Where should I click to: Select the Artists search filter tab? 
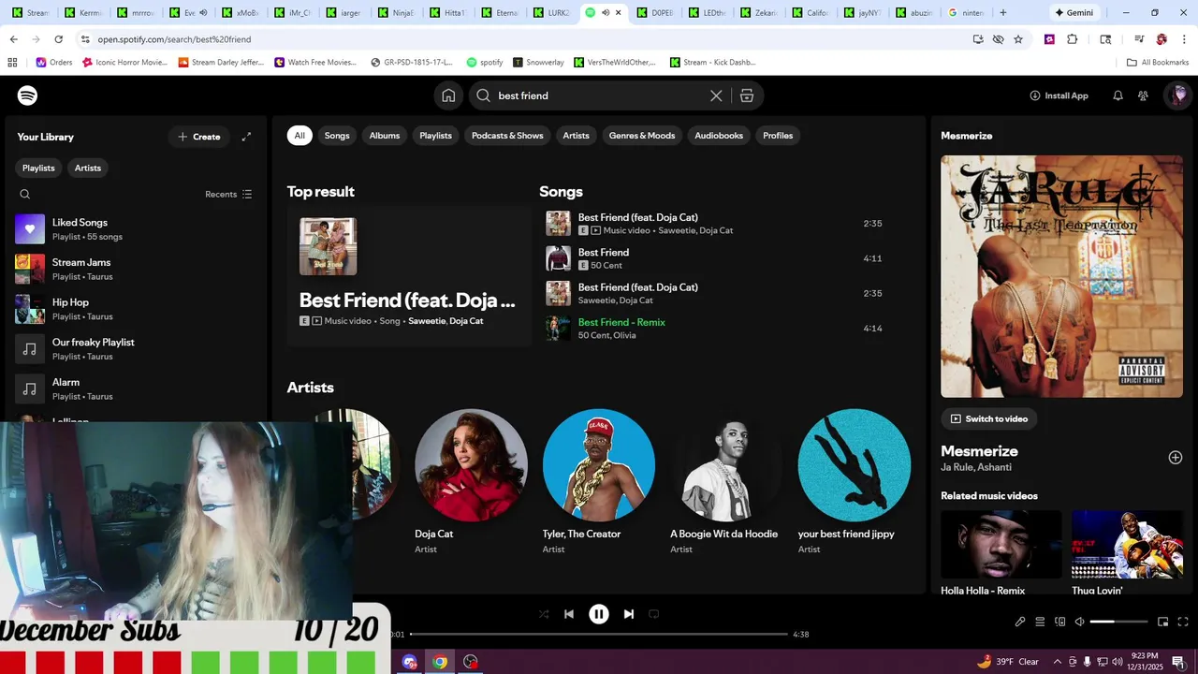click(x=576, y=136)
